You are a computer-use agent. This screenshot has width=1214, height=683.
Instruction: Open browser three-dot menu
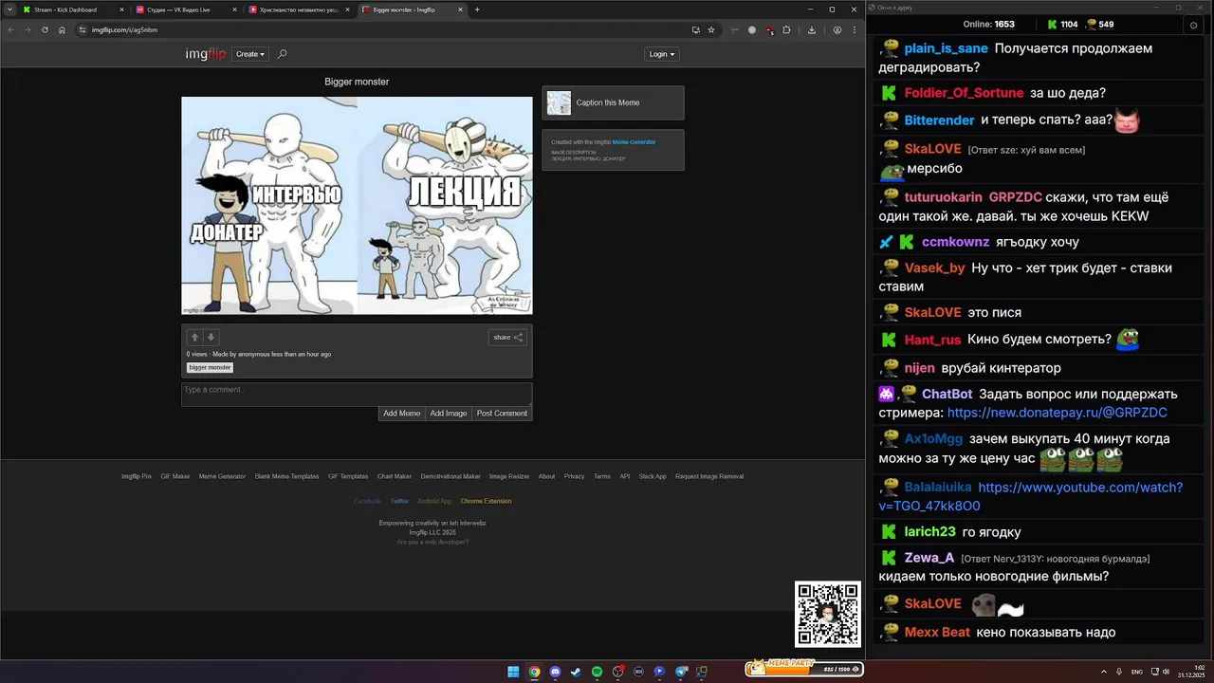[x=853, y=29]
